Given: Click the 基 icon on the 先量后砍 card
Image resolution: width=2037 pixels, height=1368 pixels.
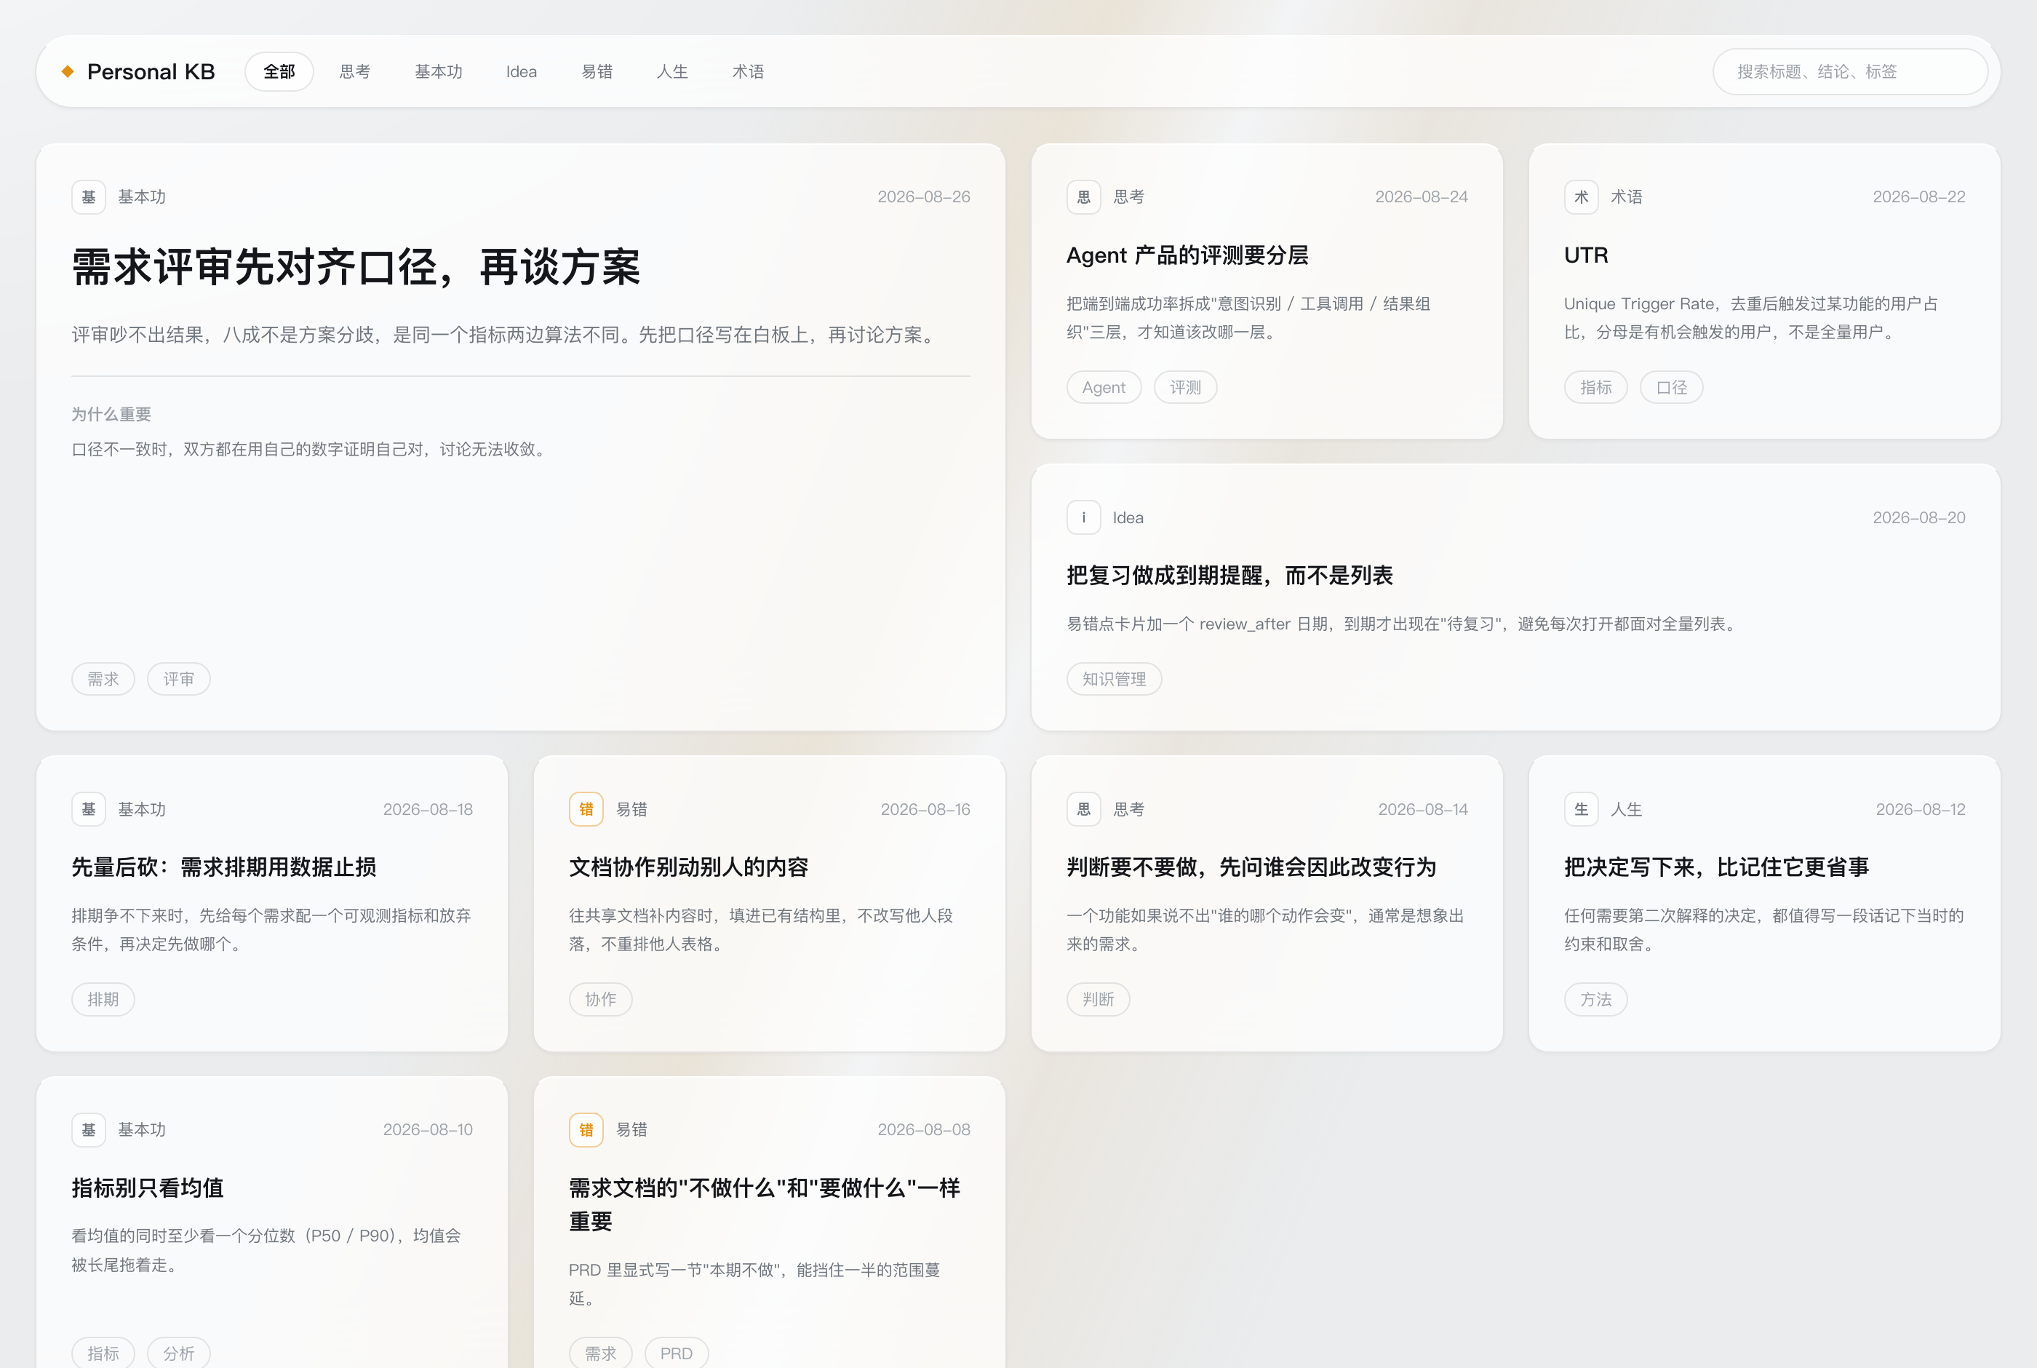Looking at the screenshot, I should [x=89, y=810].
